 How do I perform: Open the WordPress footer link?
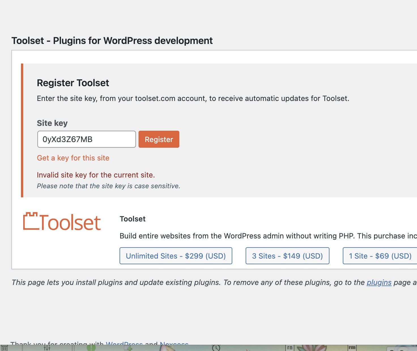coord(124,343)
